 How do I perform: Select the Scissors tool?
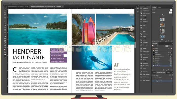click(x=5, y=32)
